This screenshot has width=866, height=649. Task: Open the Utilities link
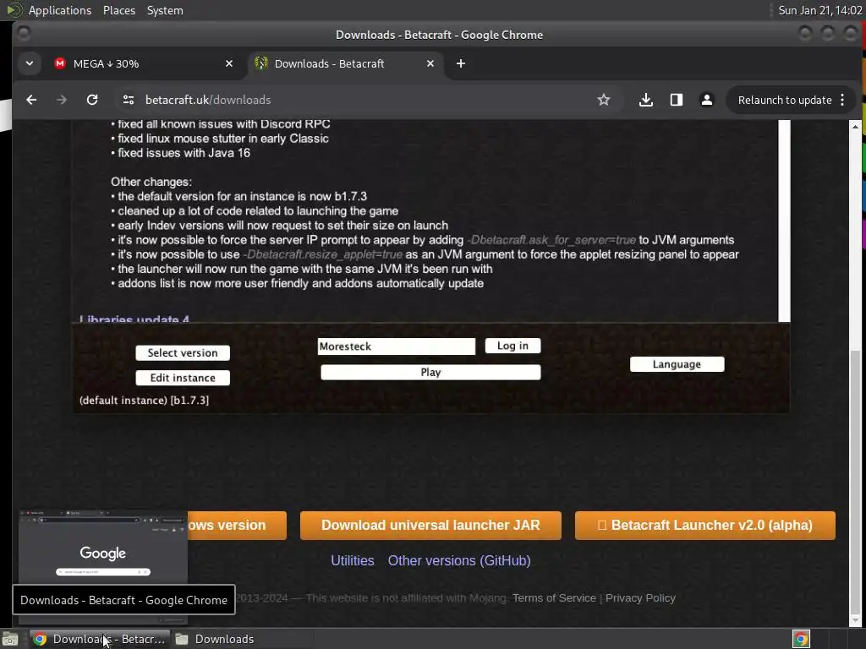353,561
